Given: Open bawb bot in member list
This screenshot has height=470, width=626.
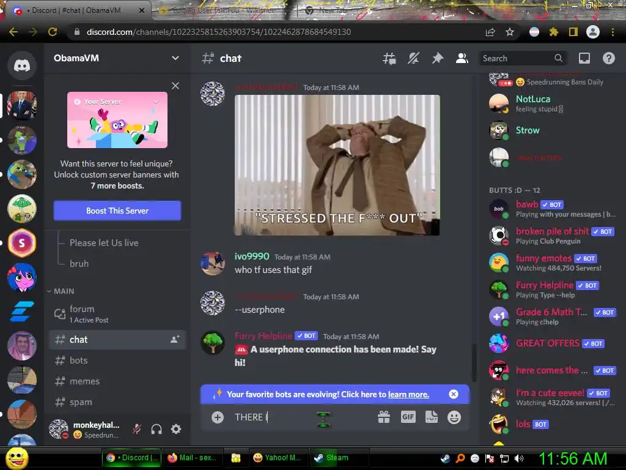Looking at the screenshot, I should pos(553,209).
